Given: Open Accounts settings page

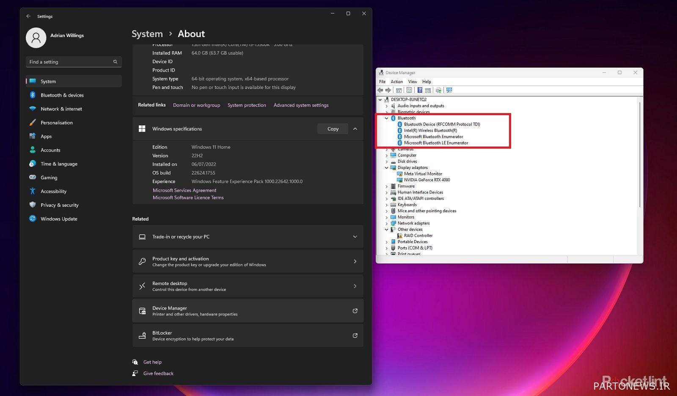Looking at the screenshot, I should click(x=74, y=150).
